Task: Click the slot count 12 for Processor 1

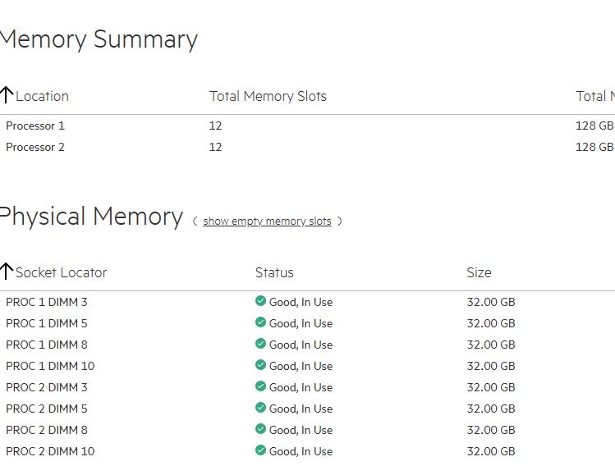Action: (x=215, y=126)
